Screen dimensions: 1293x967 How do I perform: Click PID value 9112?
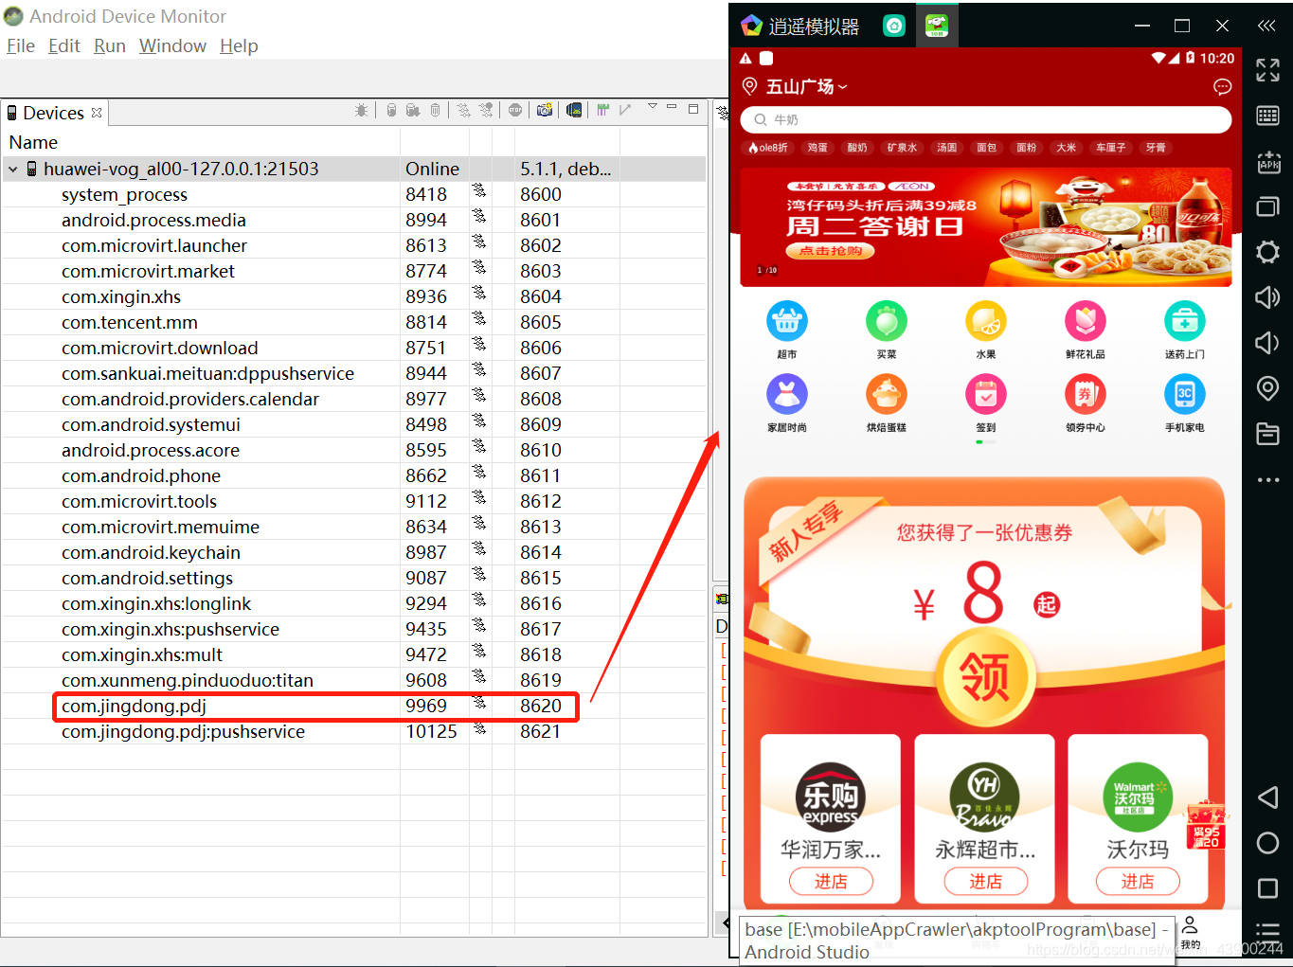tap(426, 501)
